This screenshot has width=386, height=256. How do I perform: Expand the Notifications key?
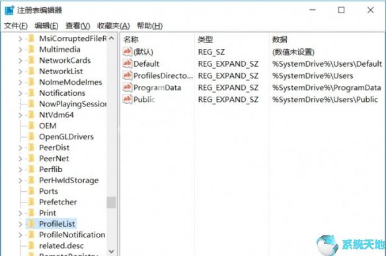click(20, 93)
